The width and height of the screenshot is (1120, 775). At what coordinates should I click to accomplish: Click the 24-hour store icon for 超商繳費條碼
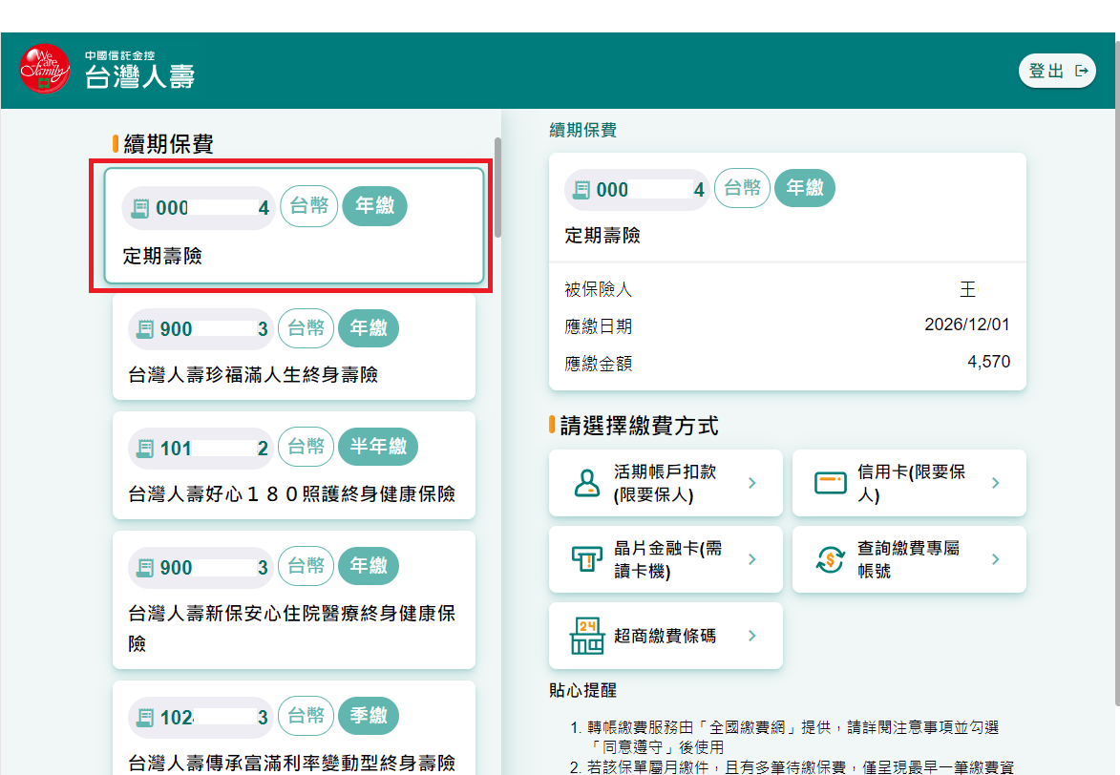587,636
